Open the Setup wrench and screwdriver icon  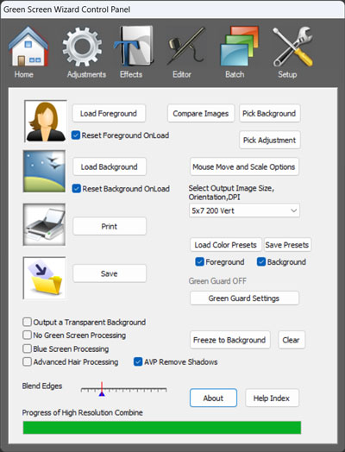click(292, 47)
